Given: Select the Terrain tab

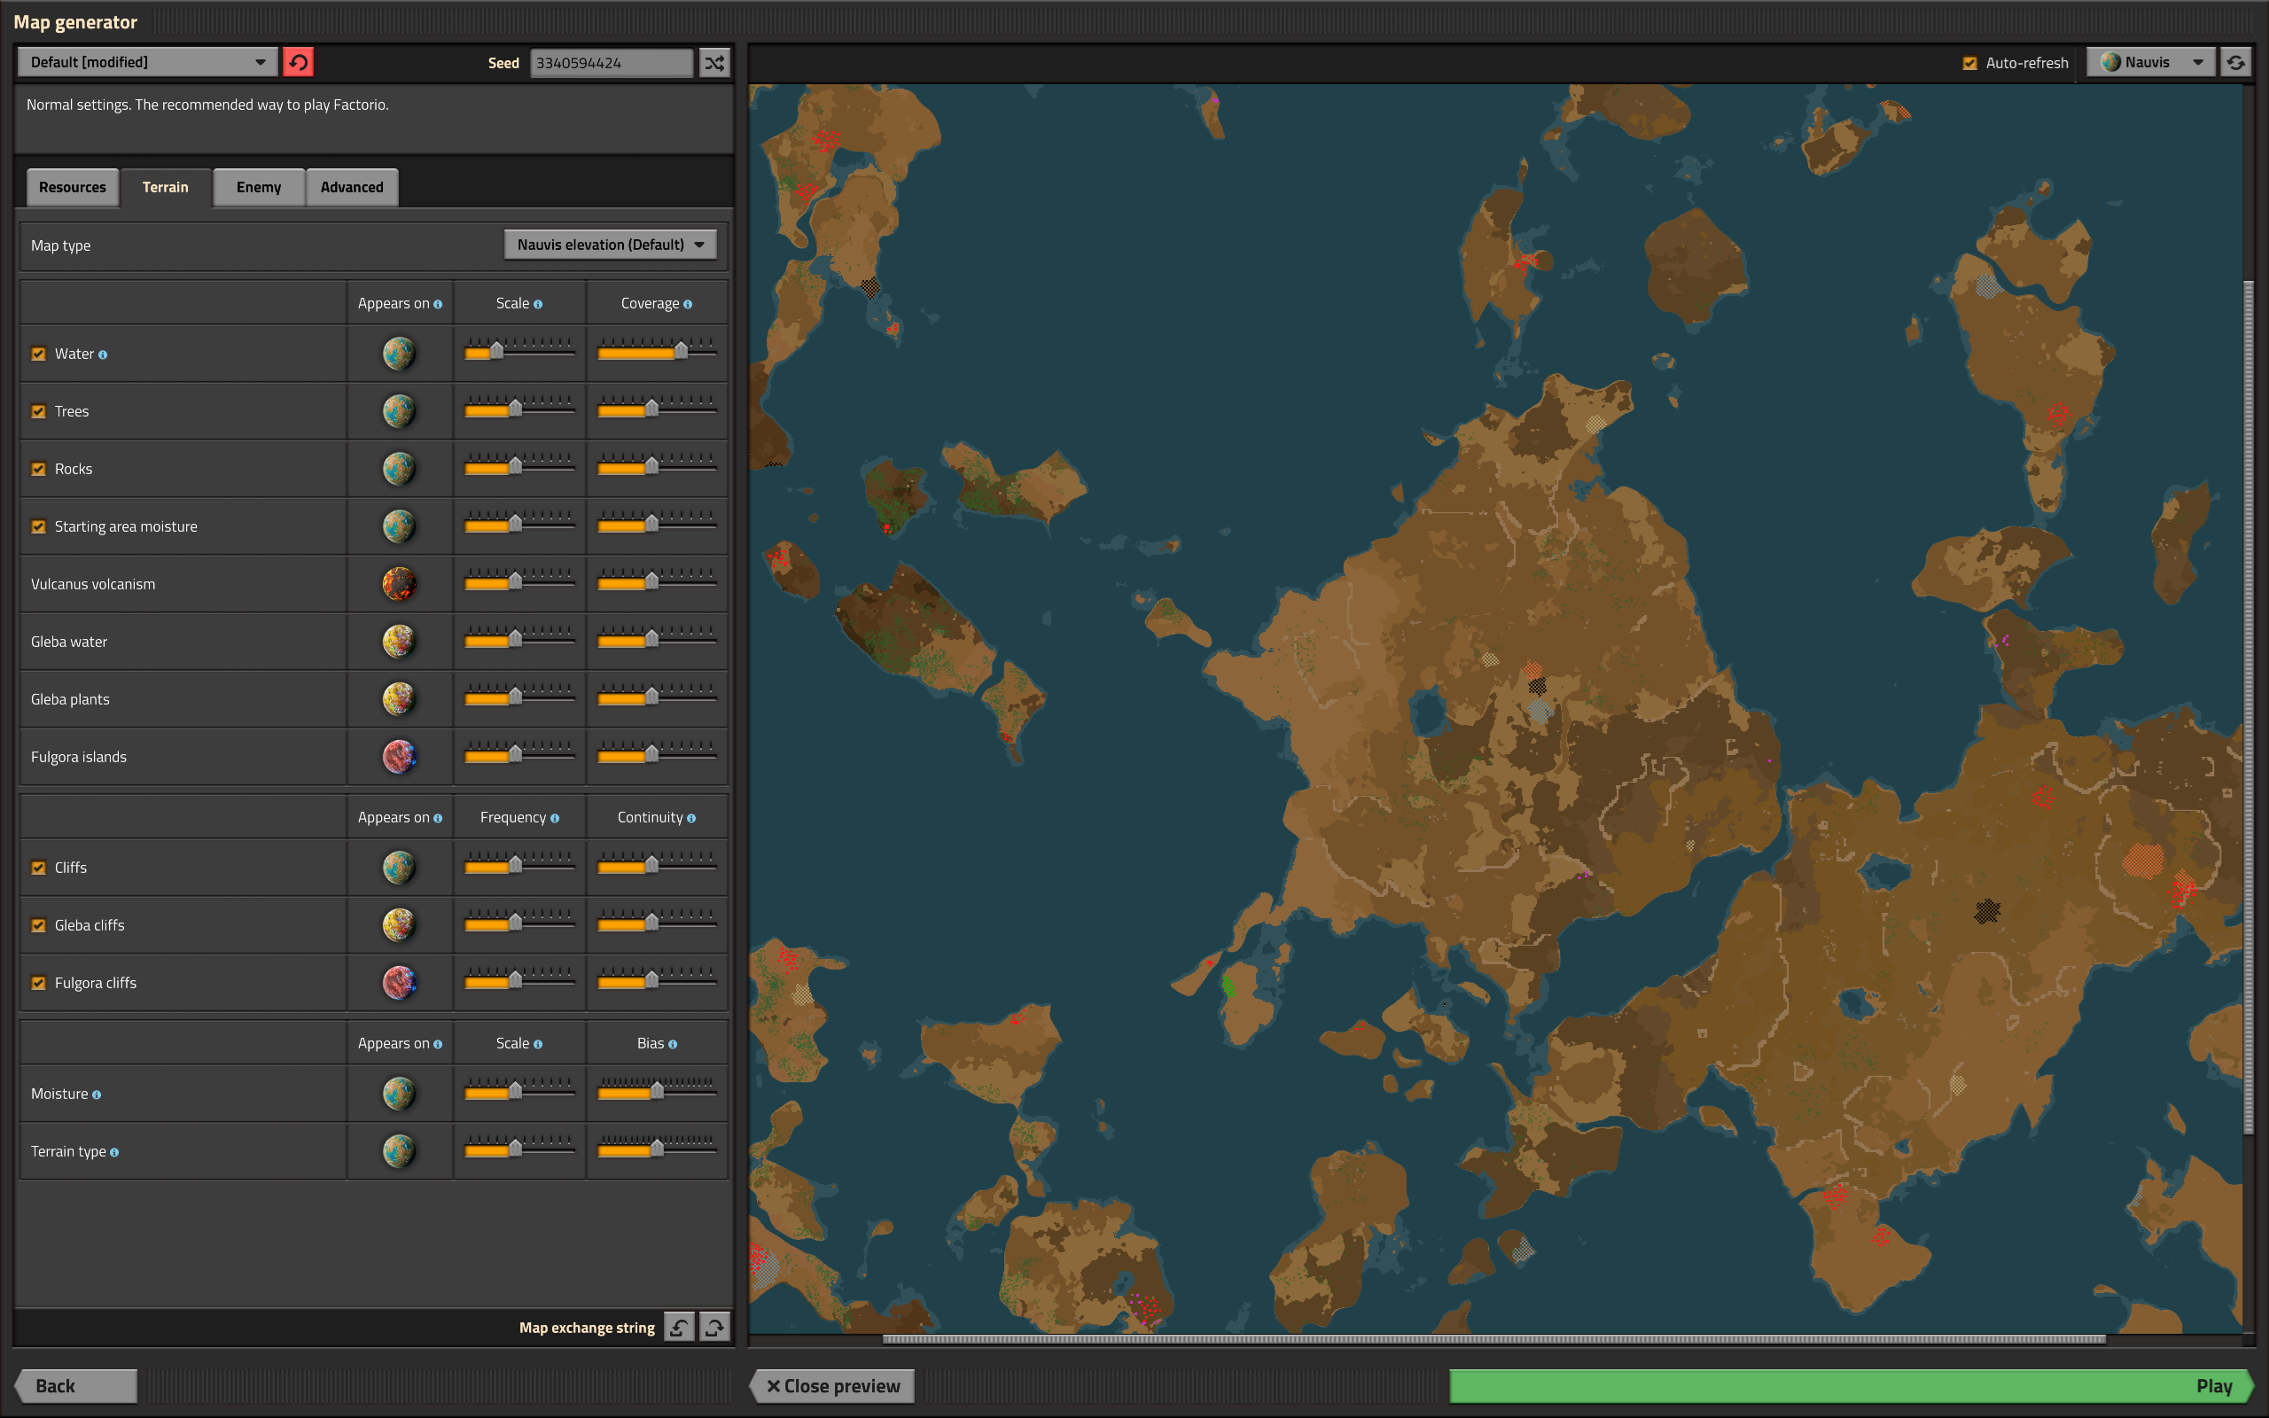Looking at the screenshot, I should (x=165, y=187).
